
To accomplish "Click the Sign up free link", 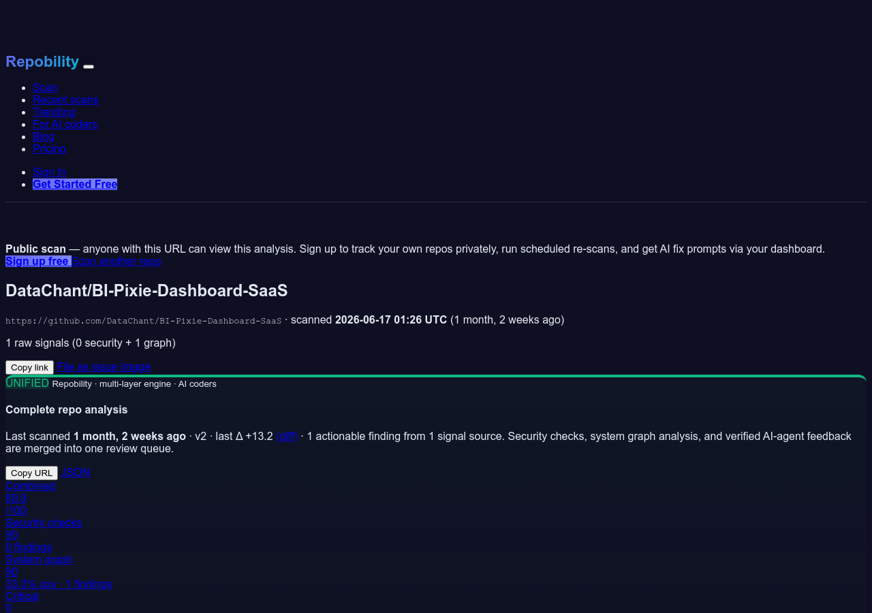I will pyautogui.click(x=38, y=261).
